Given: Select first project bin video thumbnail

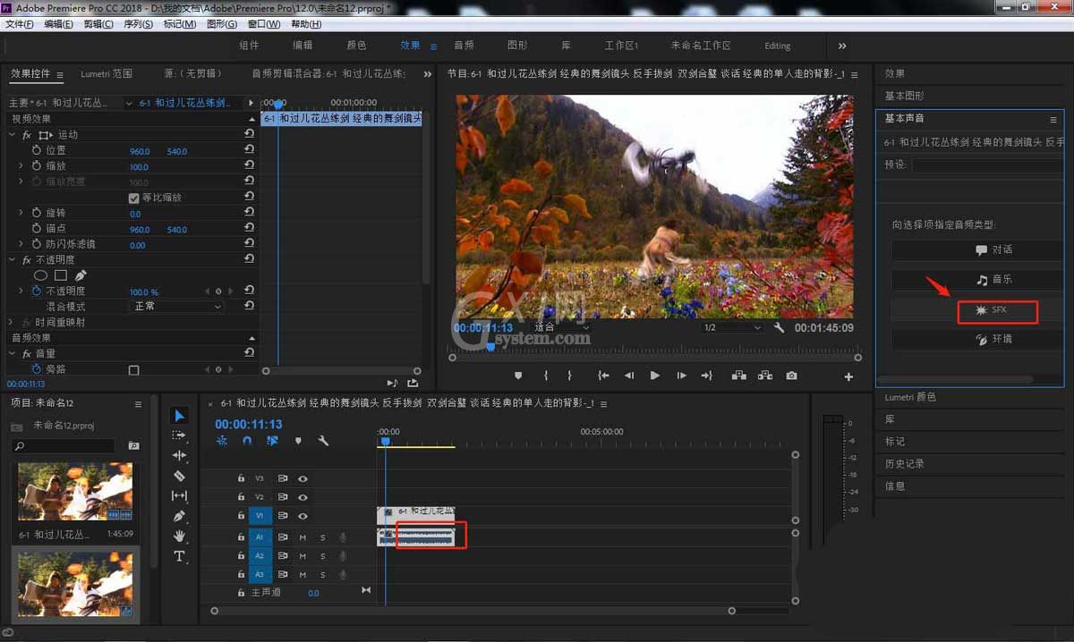Looking at the screenshot, I should 75,492.
